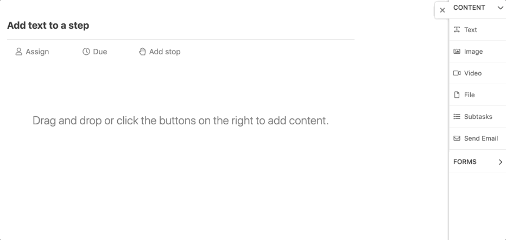Click the Image content icon

[x=457, y=52]
